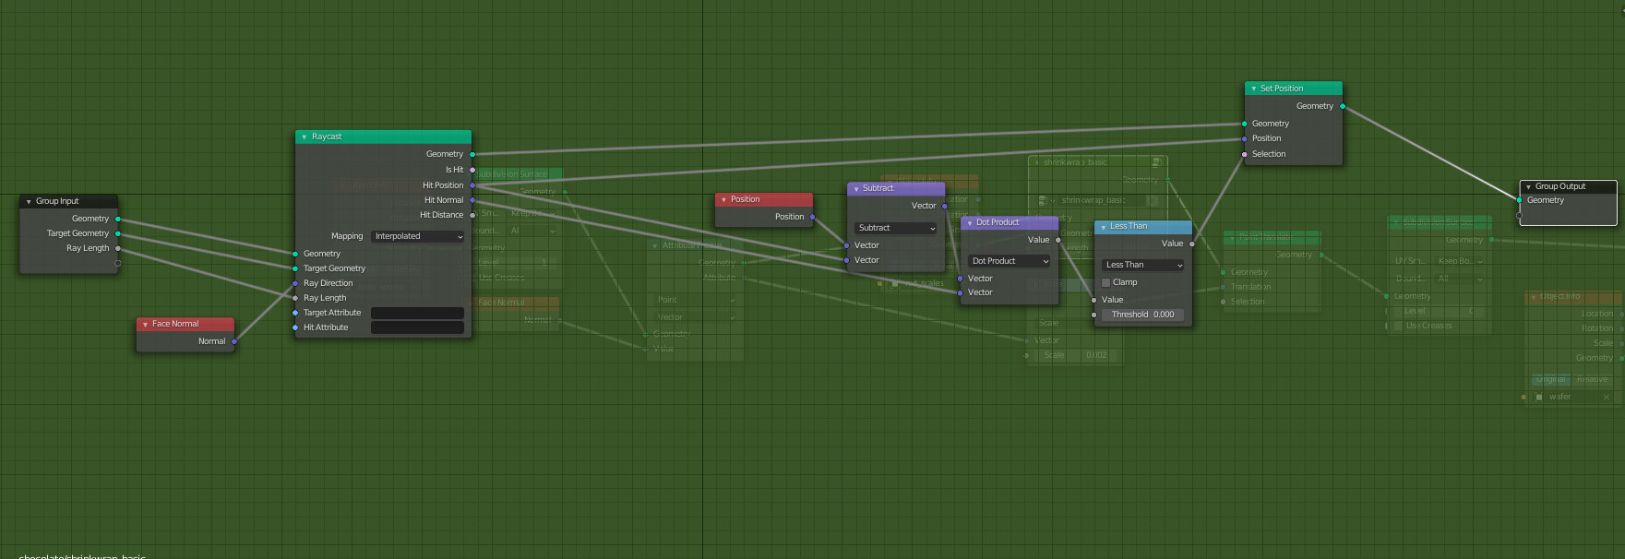Select the Group Output node by its title
The height and width of the screenshot is (559, 1625).
[1560, 186]
